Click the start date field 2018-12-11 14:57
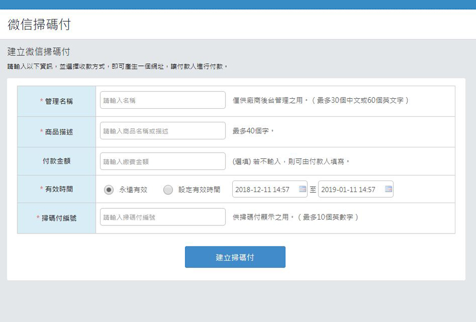 (270, 189)
